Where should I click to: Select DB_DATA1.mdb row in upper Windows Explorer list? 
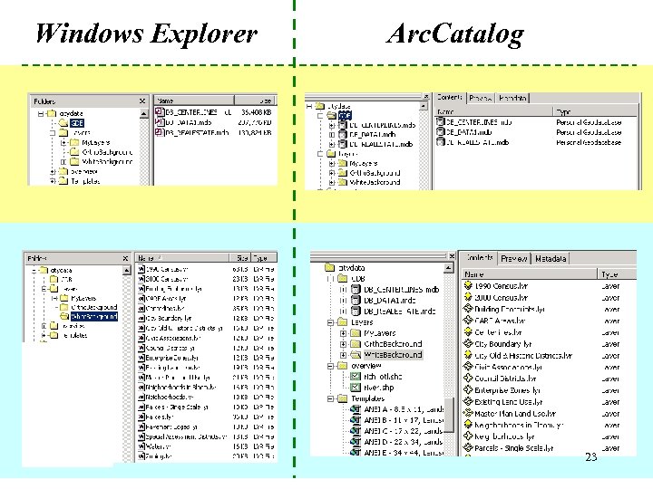pos(213,122)
